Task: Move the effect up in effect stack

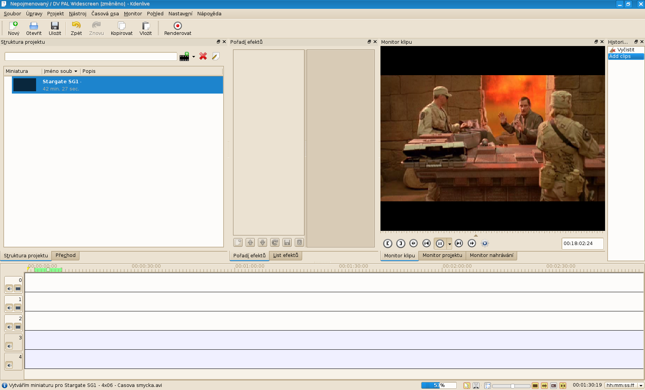Action: [x=250, y=242]
